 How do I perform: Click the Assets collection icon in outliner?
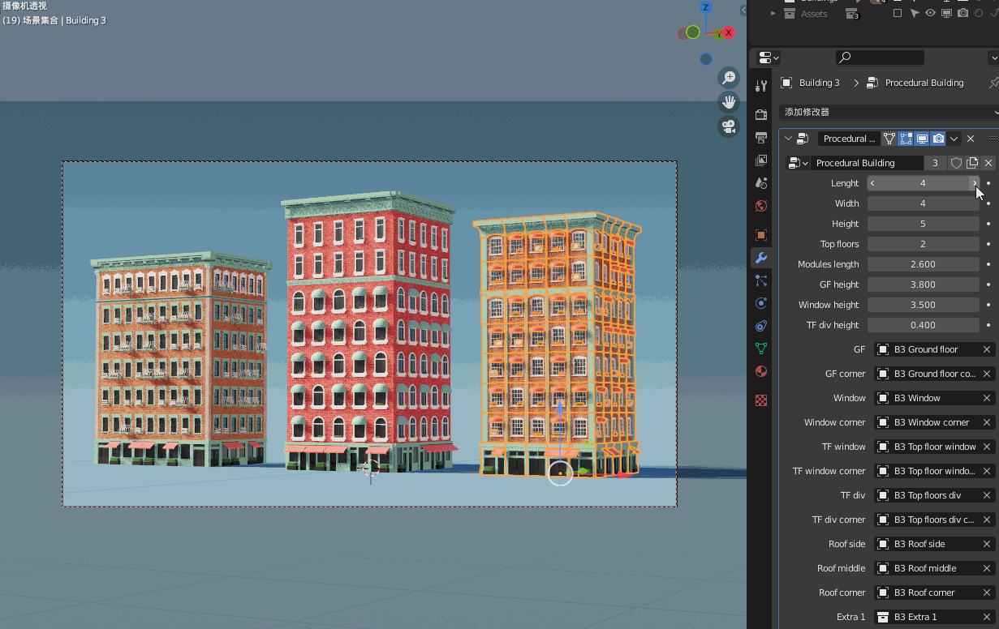pyautogui.click(x=790, y=14)
